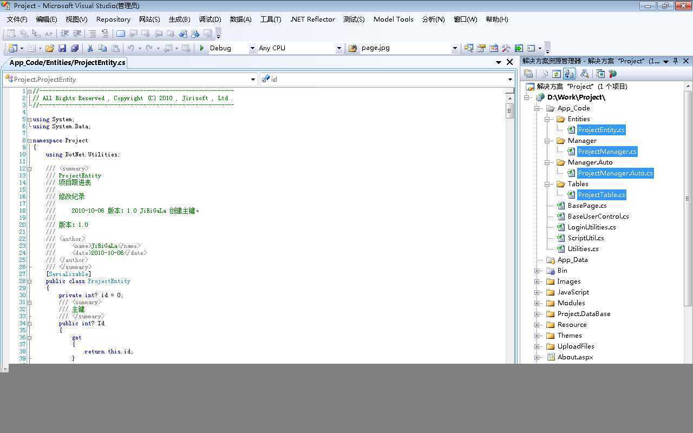
Task: Open the .NET Reflector menu
Action: 312,19
